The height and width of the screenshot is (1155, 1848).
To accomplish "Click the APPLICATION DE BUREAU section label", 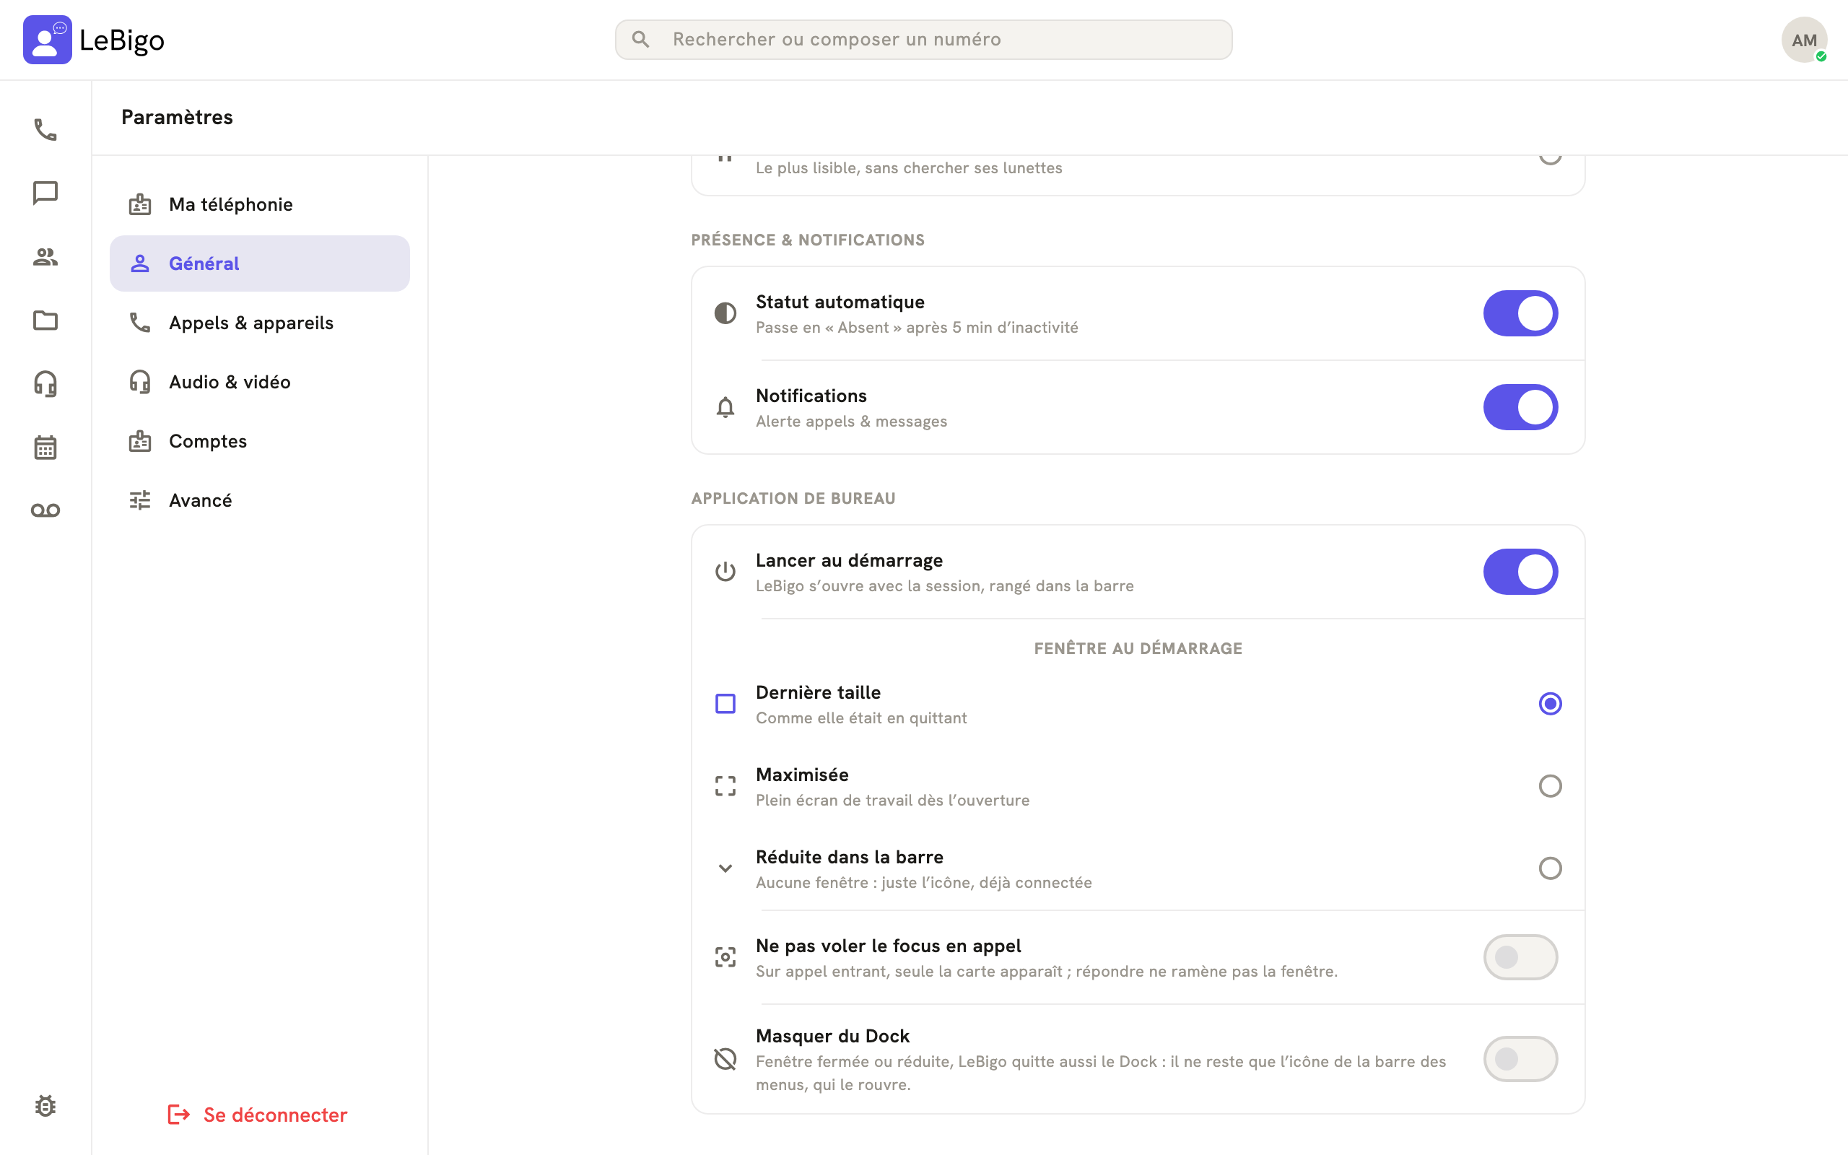I will pos(793,498).
